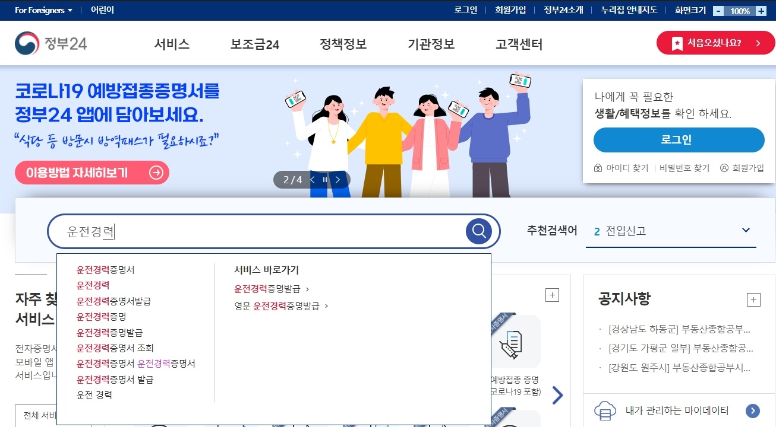Click the 정부24 logo
Image resolution: width=776 pixels, height=427 pixels.
(x=51, y=43)
